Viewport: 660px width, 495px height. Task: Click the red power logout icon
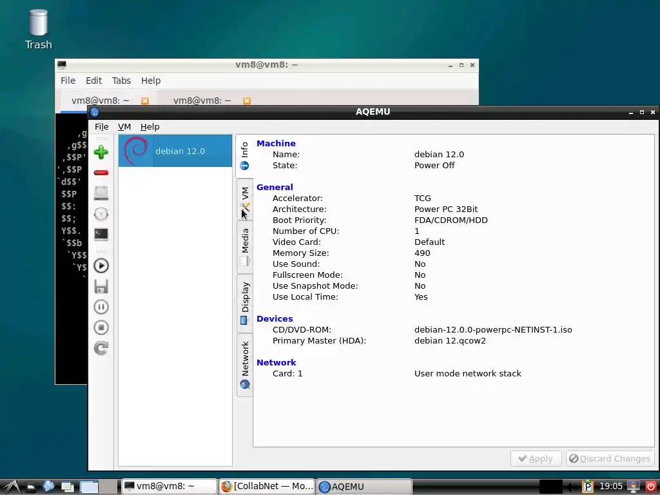coord(651,487)
